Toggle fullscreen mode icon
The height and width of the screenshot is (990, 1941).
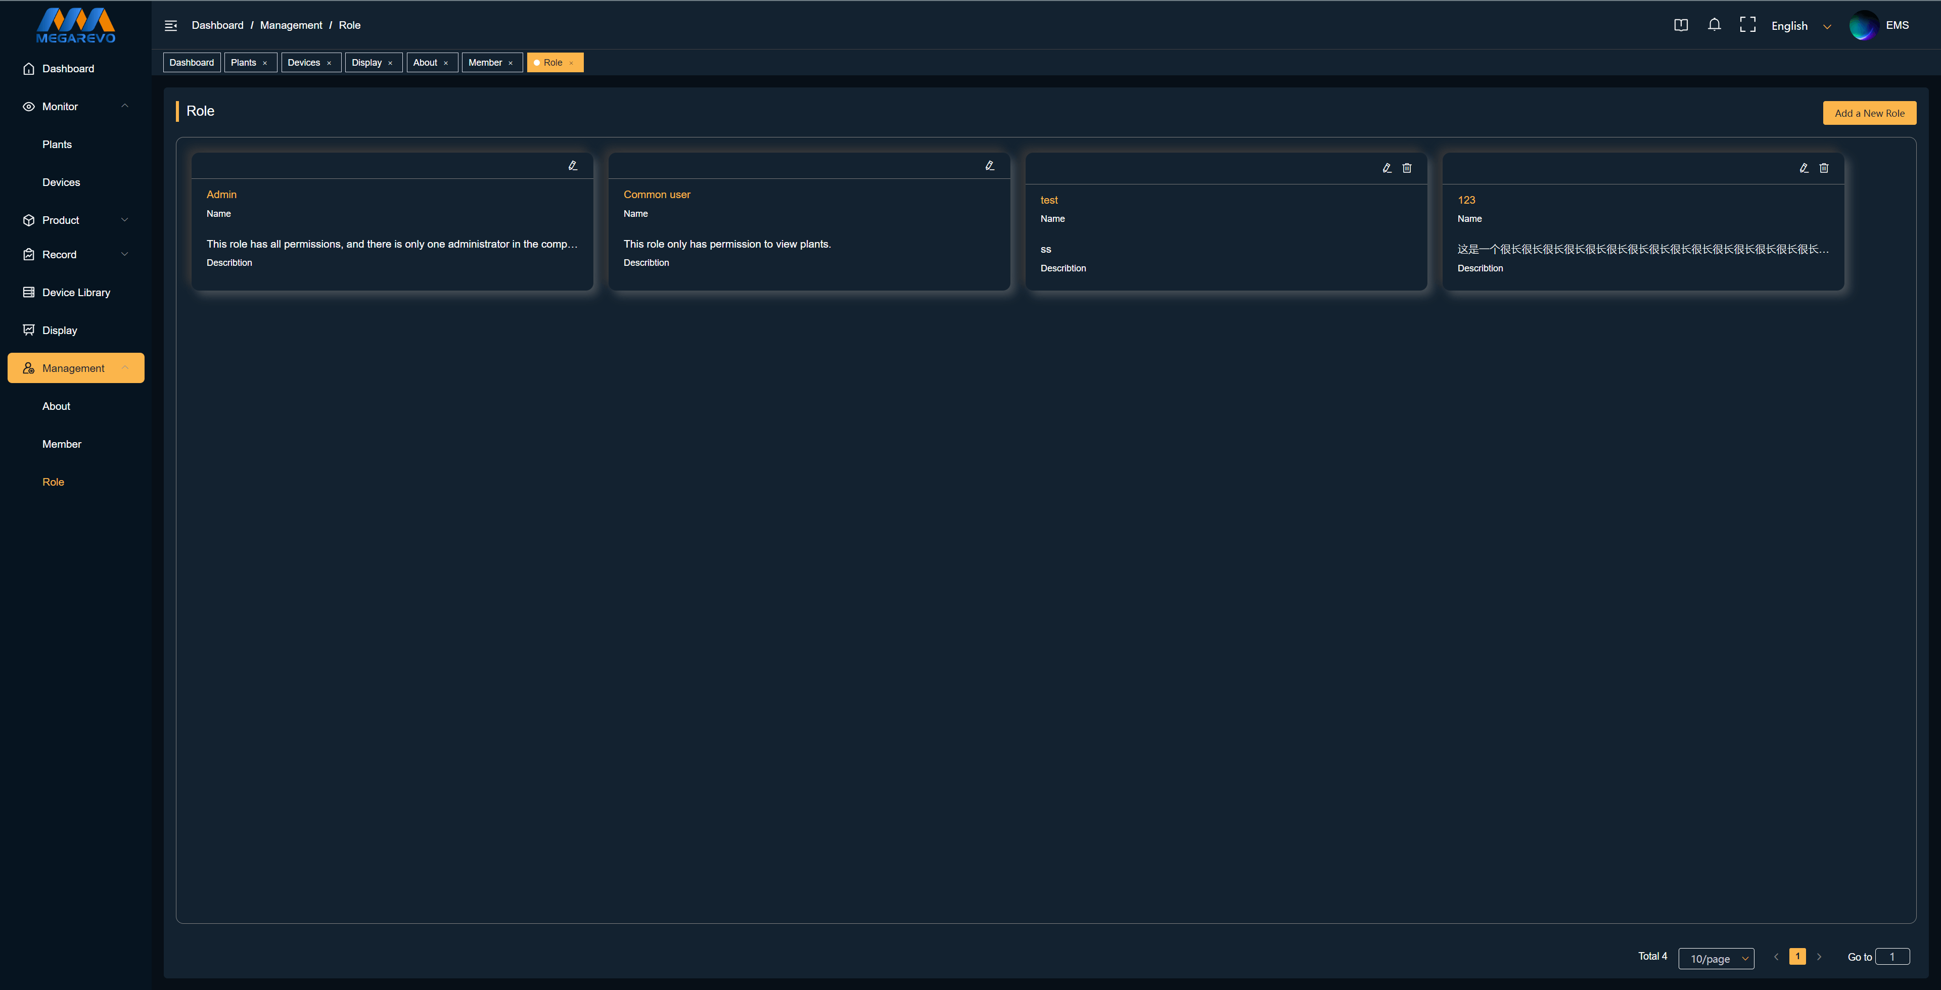pos(1747,25)
